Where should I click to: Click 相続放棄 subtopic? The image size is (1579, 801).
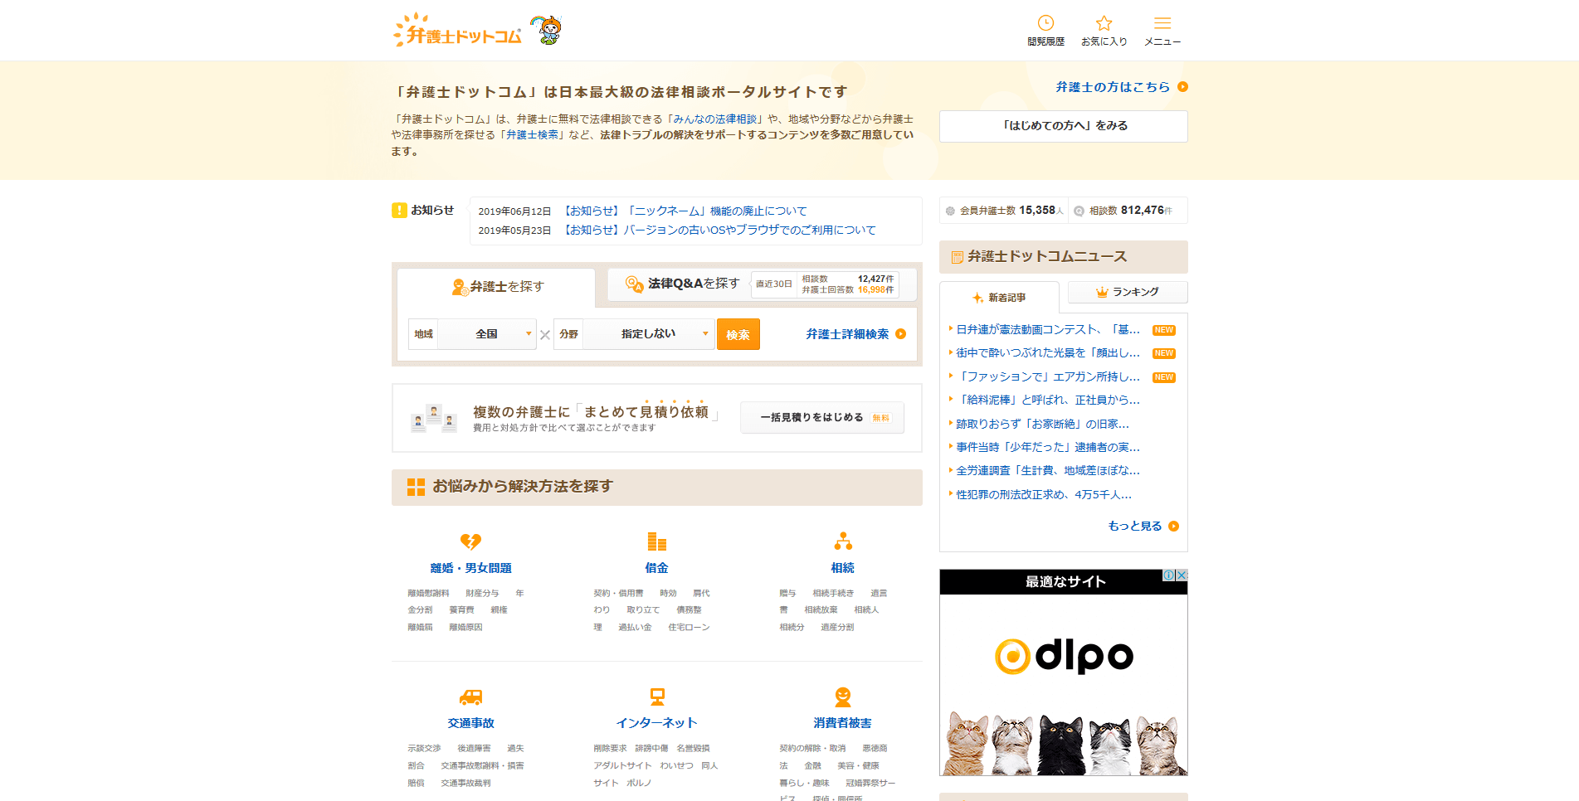coord(821,610)
